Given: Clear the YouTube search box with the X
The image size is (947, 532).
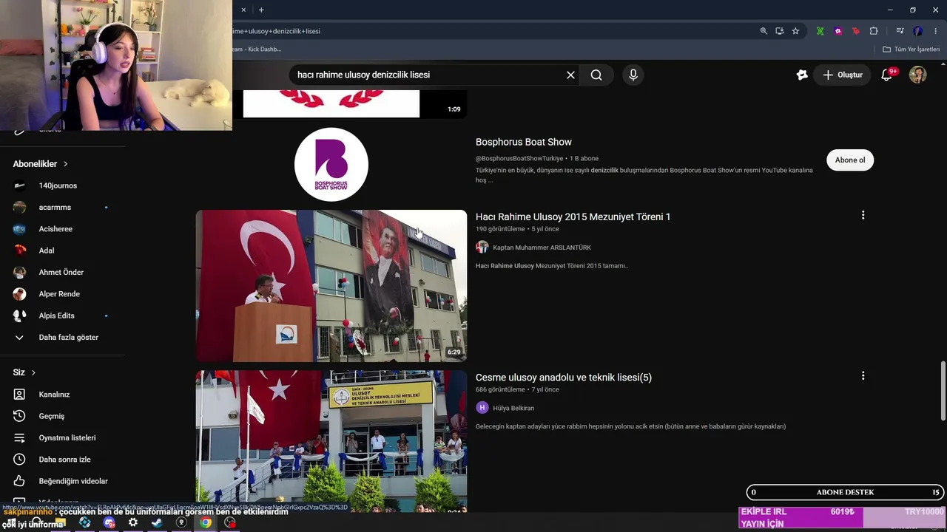Looking at the screenshot, I should tap(570, 75).
